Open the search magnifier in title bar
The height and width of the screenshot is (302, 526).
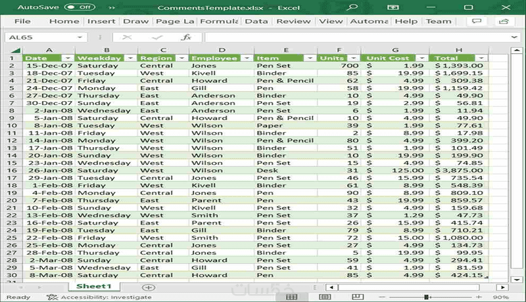352,7
